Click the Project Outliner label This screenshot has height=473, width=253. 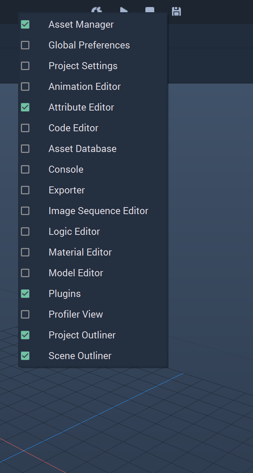point(82,335)
